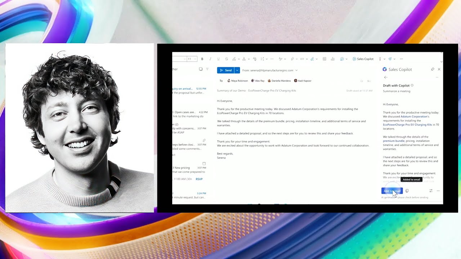Click the info icon beside Draft with Copilot
The width and height of the screenshot is (461, 259).
[412, 85]
